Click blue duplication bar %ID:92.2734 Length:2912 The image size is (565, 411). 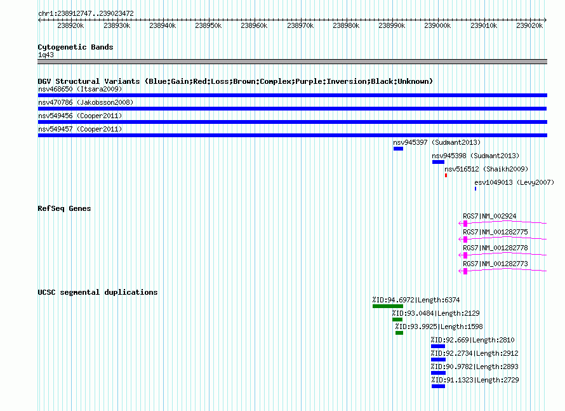(x=438, y=360)
